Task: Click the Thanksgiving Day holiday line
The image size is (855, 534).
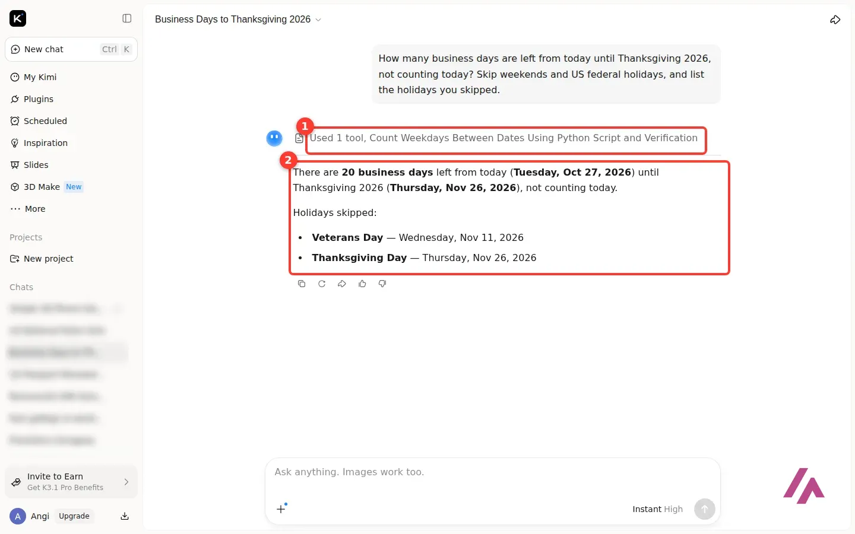Action: point(424,258)
